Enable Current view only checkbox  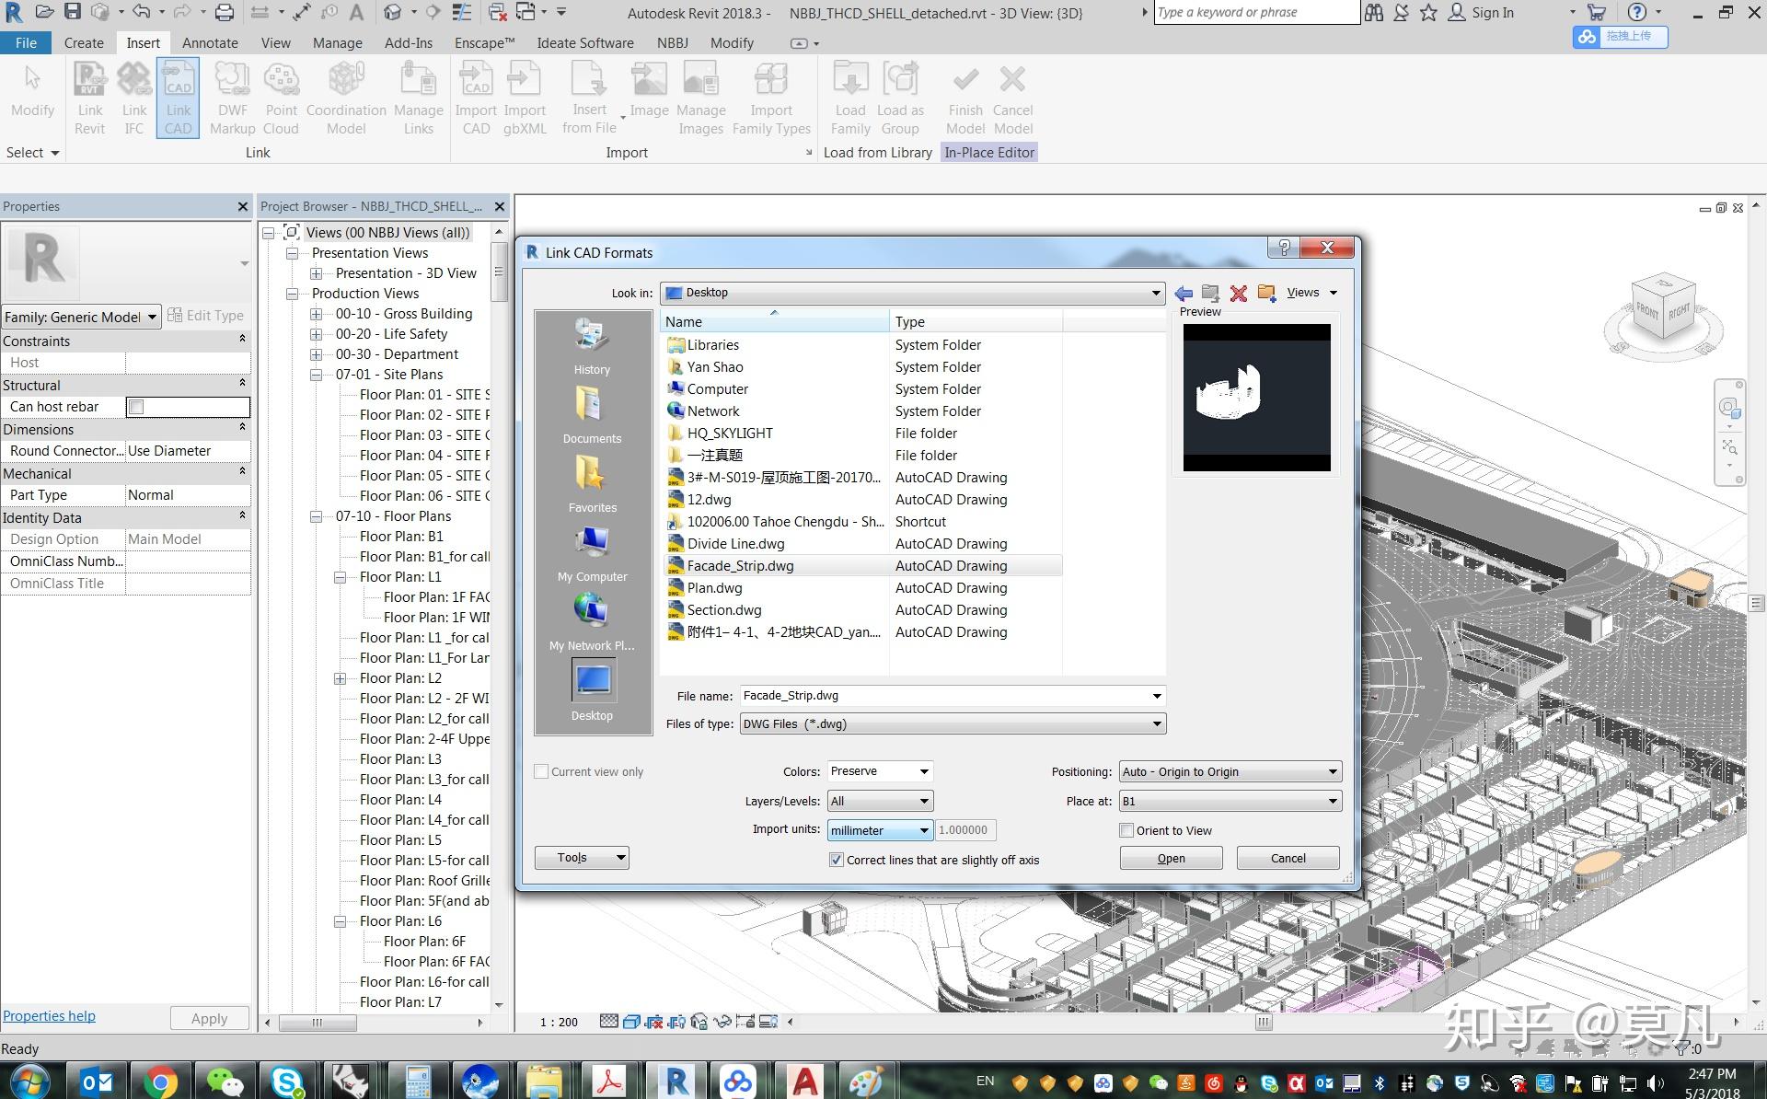[x=542, y=772]
